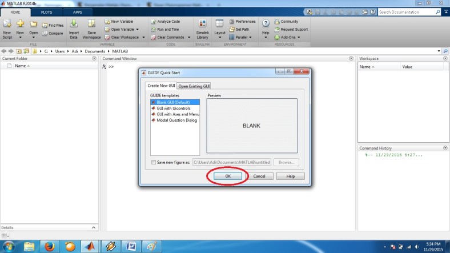
Task: Open Firefox from the Windows taskbar
Action: click(x=50, y=246)
